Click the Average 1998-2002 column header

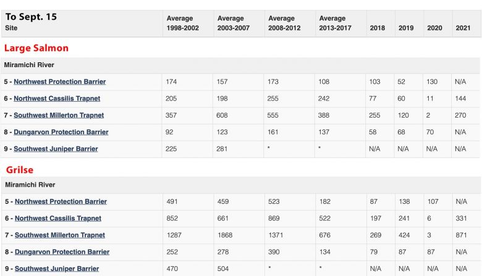tap(183, 23)
